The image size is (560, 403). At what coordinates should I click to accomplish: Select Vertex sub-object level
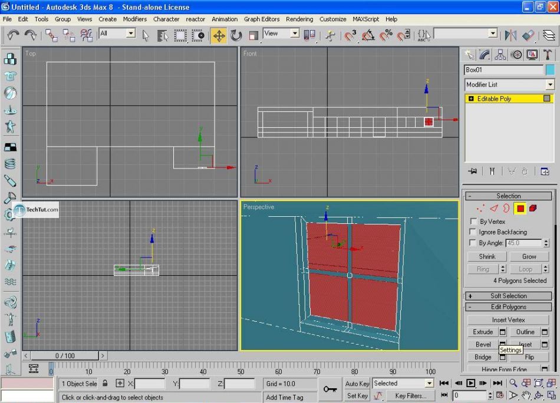pyautogui.click(x=480, y=208)
